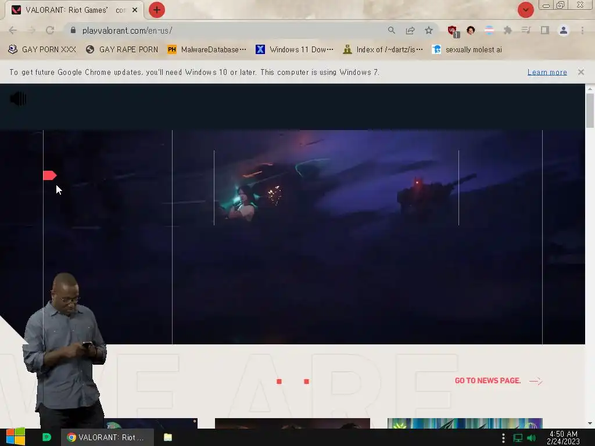The height and width of the screenshot is (446, 595).
Task: Click the avatar face extension icon
Action: 471,30
